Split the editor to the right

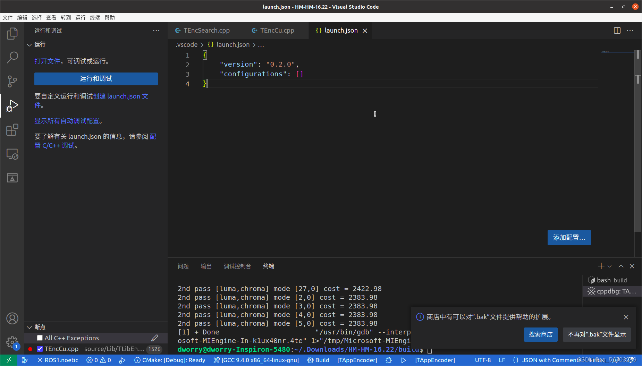point(617,31)
